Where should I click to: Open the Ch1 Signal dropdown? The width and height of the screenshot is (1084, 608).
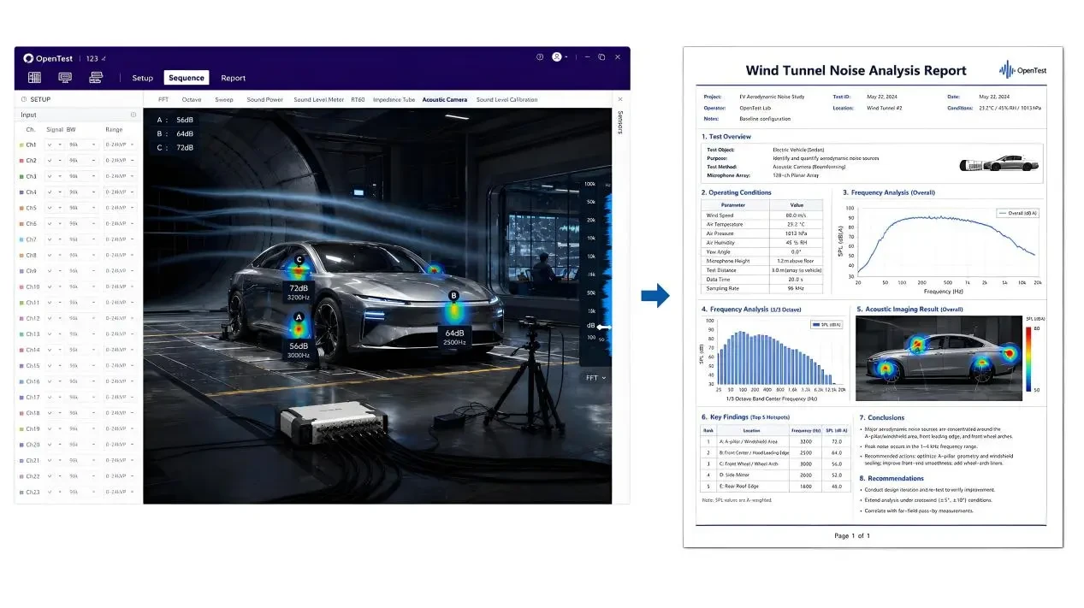pyautogui.click(x=54, y=145)
